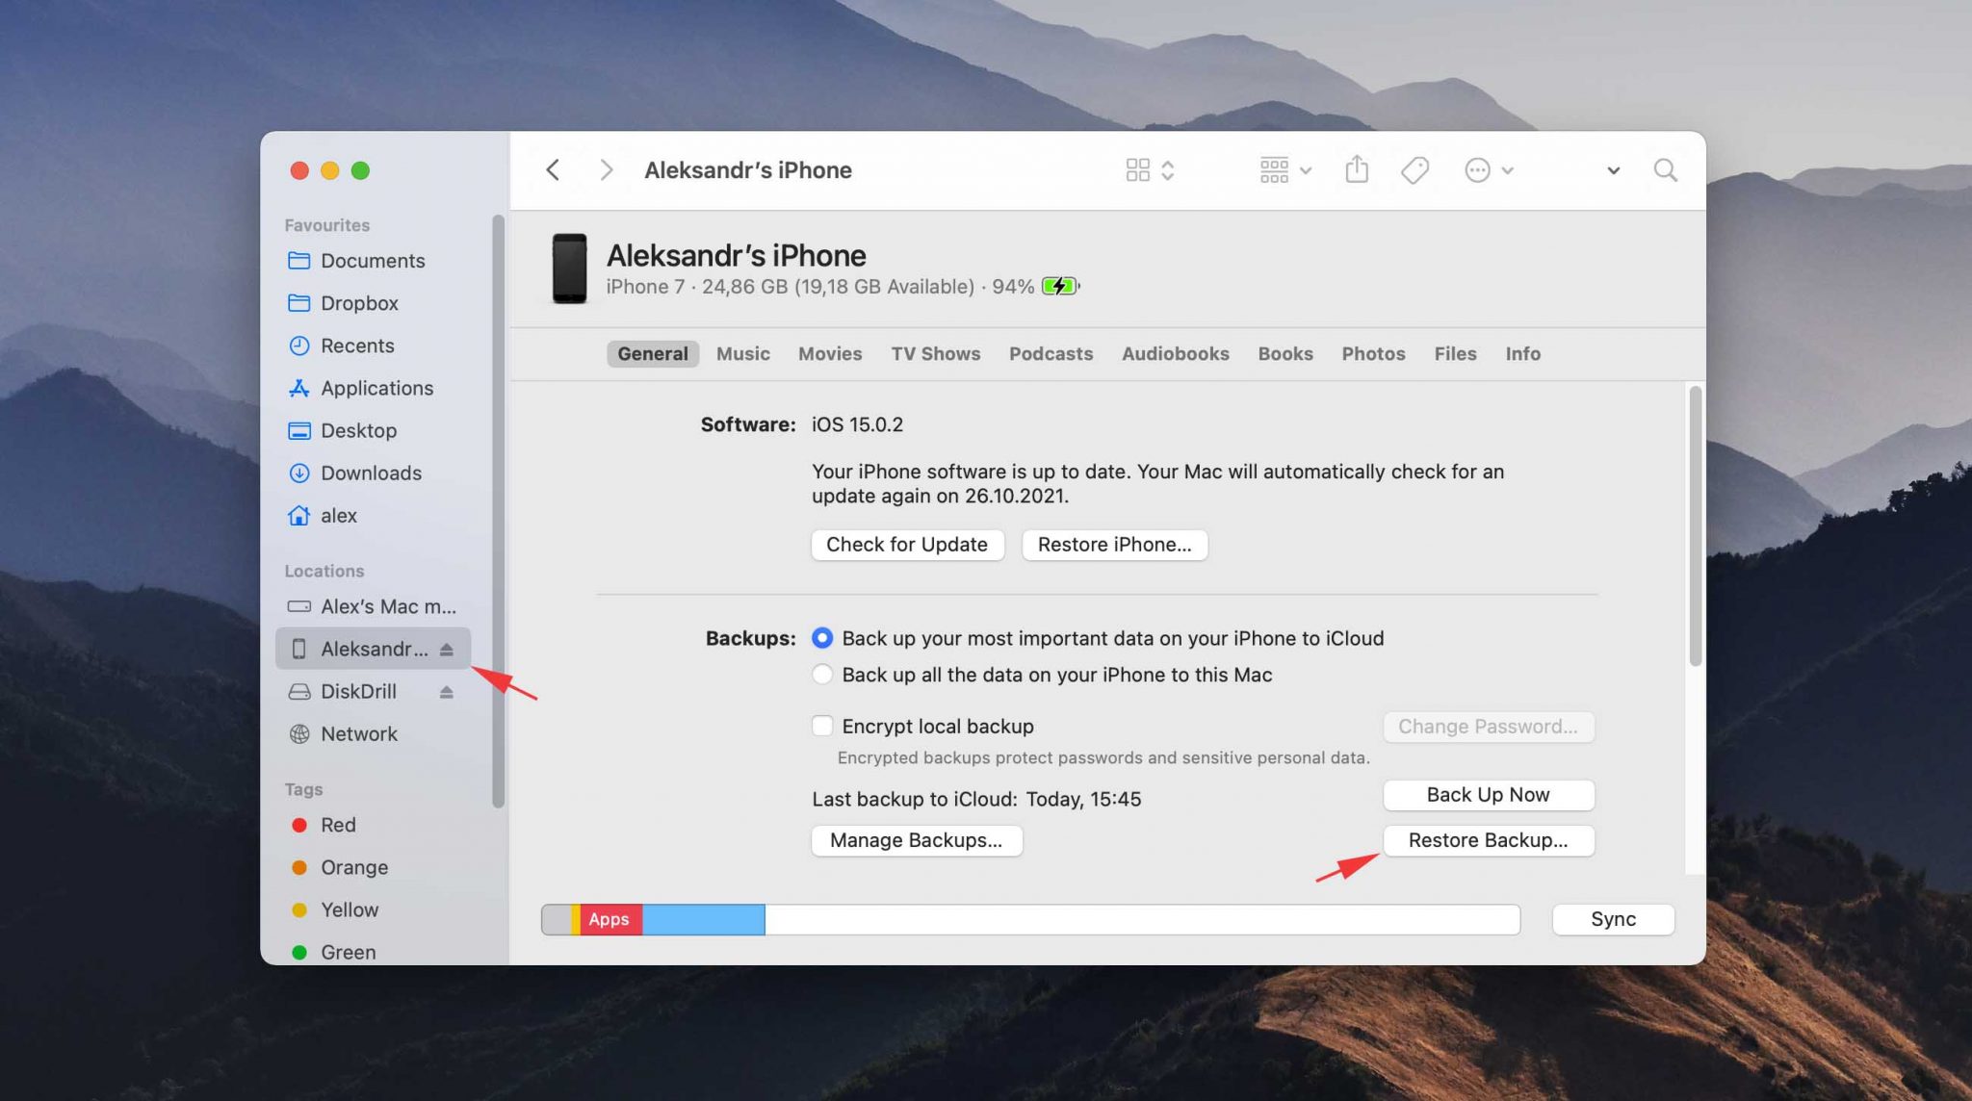Open the icon view switcher in toolbar
Image resolution: width=1972 pixels, height=1101 pixels.
coord(1150,170)
